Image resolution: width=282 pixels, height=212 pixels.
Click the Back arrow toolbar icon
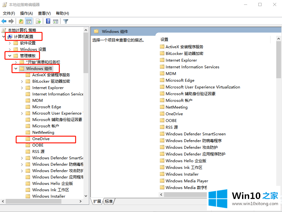coord(4,21)
